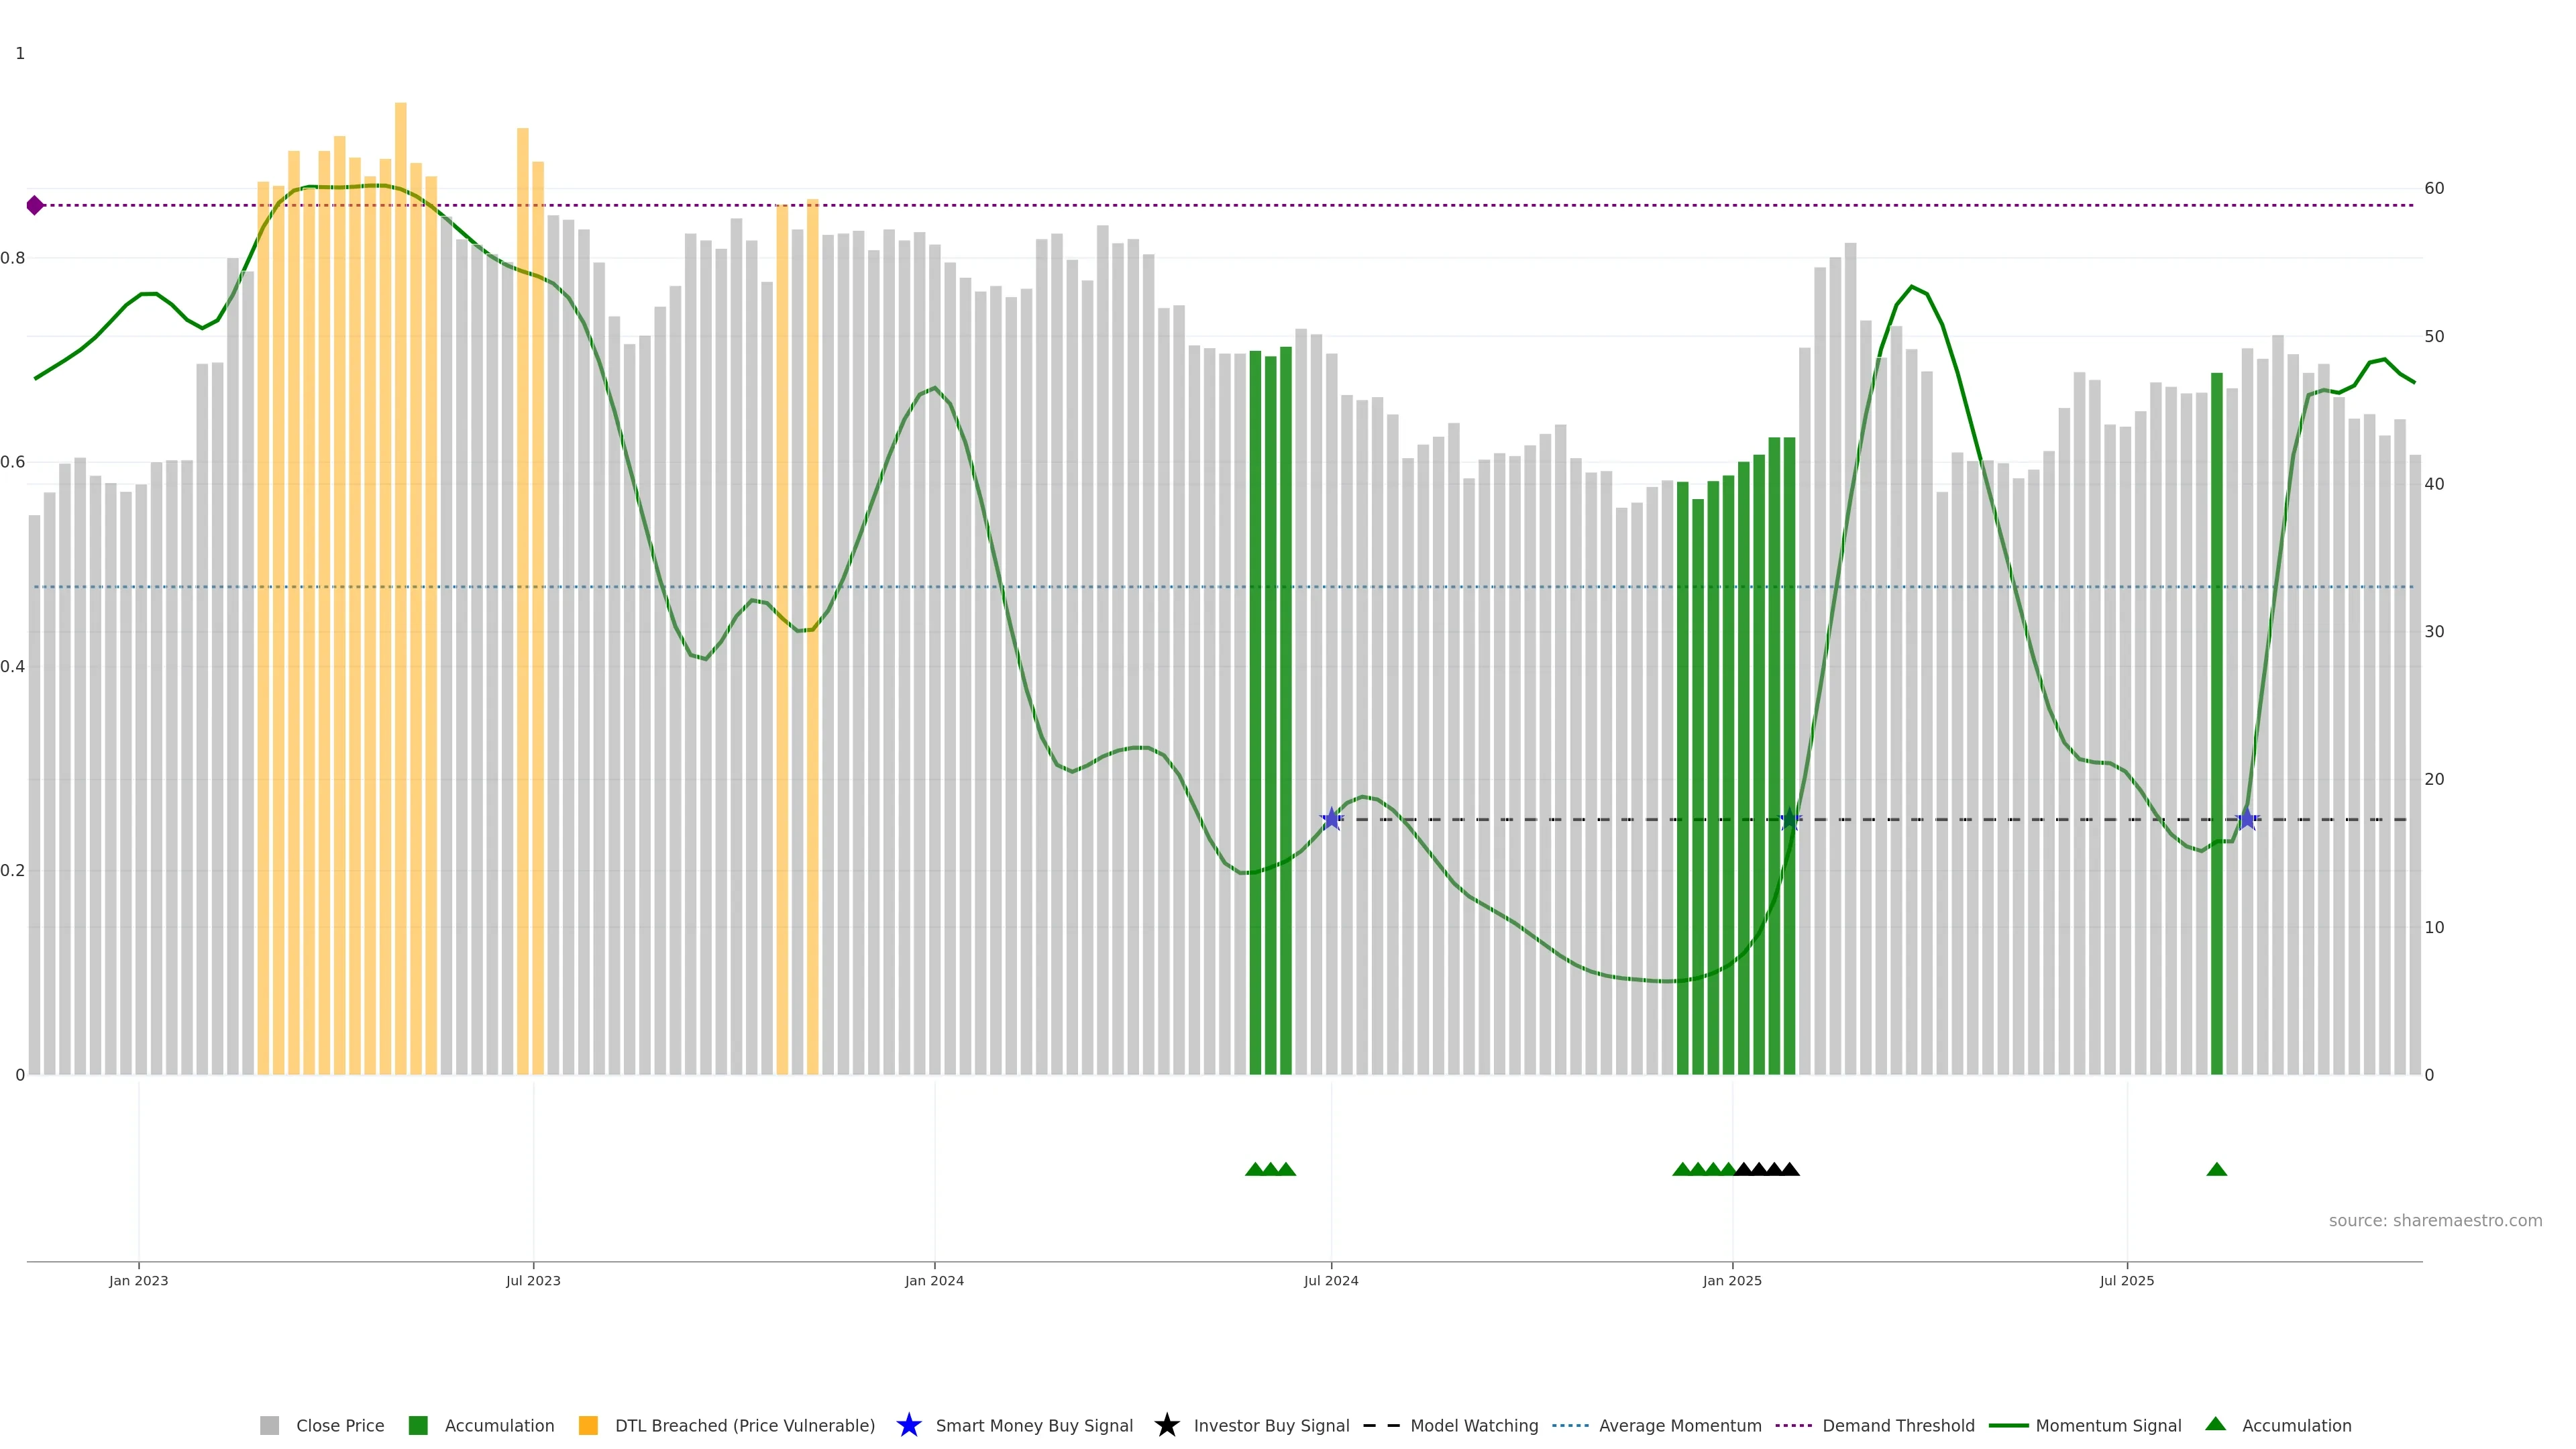Toggle the orange DTL Breached legend entry
Viewport: 2576px width, 1449px height.
[588, 1425]
